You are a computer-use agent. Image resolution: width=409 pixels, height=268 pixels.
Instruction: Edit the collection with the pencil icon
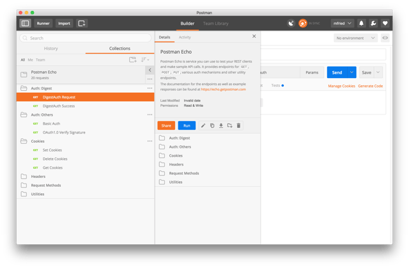[x=203, y=125]
